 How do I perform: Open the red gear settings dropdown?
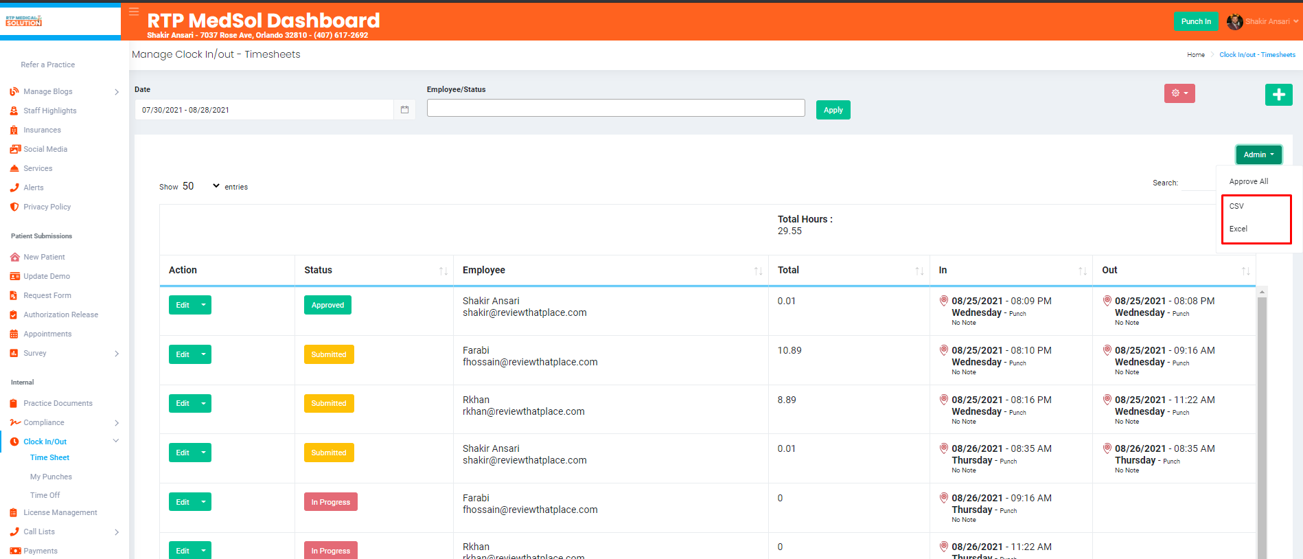1179,93
